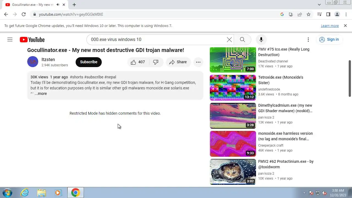Like the video with thumbs-up
The image size is (352, 198).
coord(138,62)
